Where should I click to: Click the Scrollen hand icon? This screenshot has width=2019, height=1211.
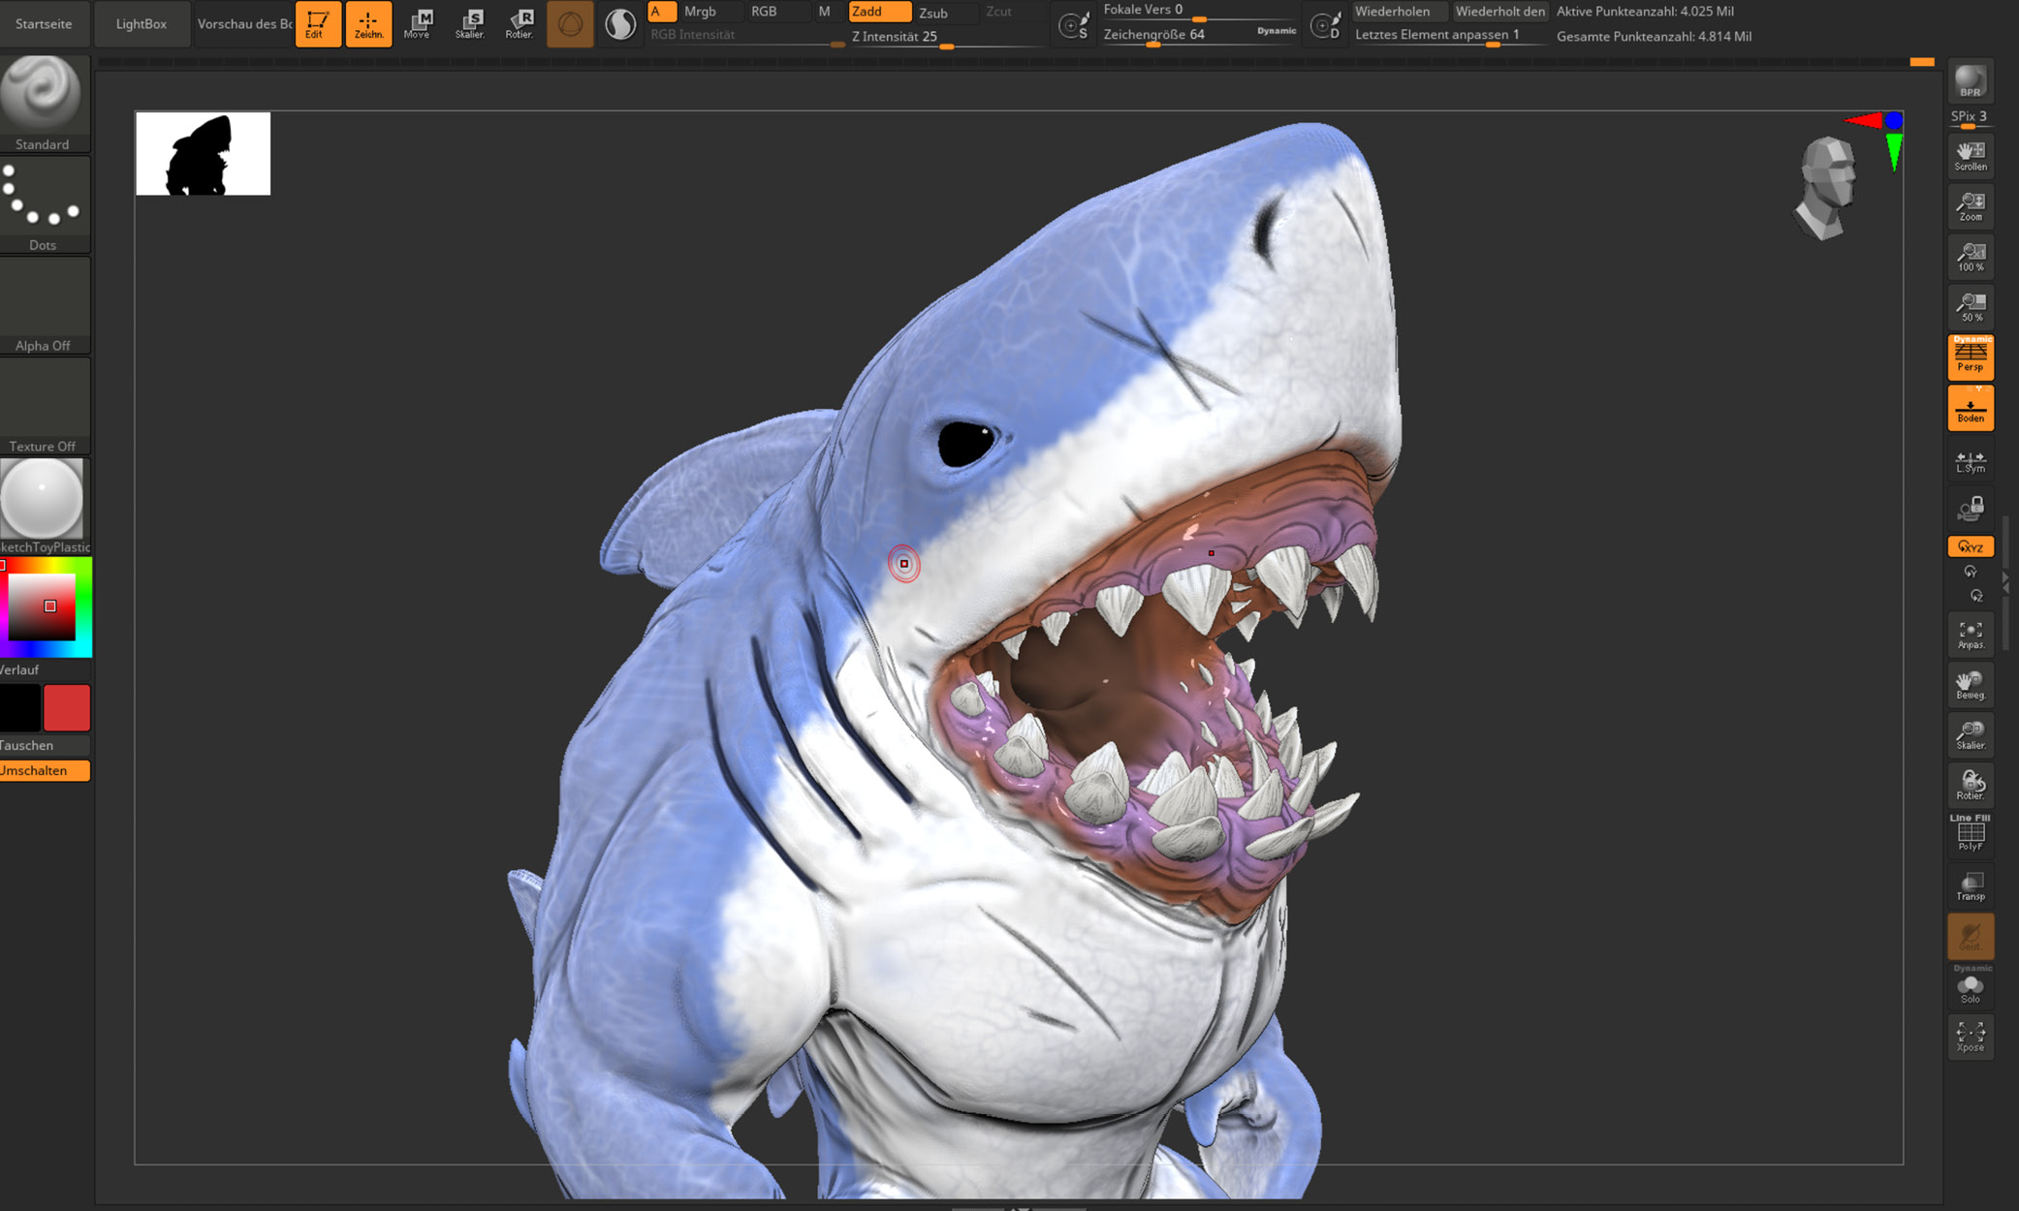pos(1970,156)
